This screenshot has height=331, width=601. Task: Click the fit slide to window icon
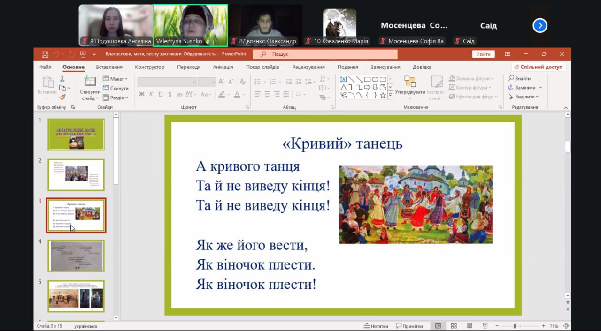567,326
